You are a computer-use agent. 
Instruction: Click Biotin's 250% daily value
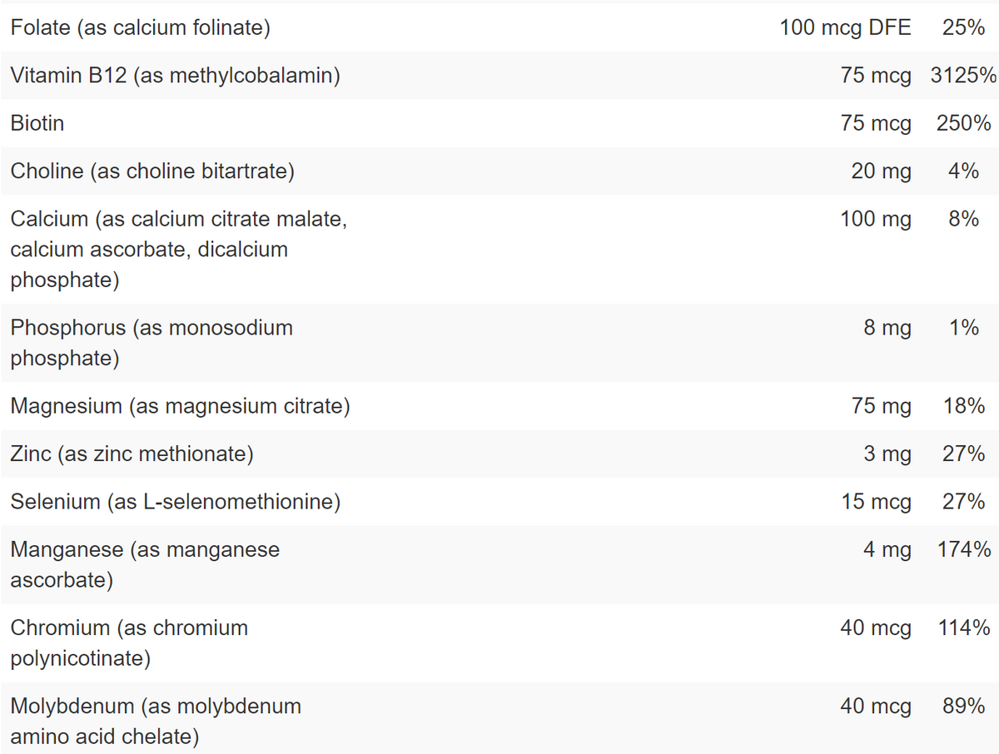(963, 123)
